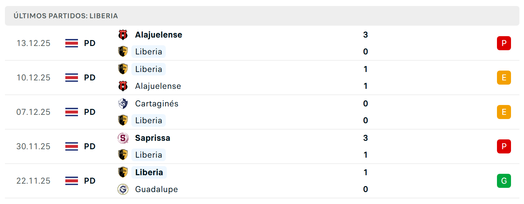The width and height of the screenshot is (524, 204).
Task: Click the red P badge for the Saprissa match
Action: coord(504,146)
